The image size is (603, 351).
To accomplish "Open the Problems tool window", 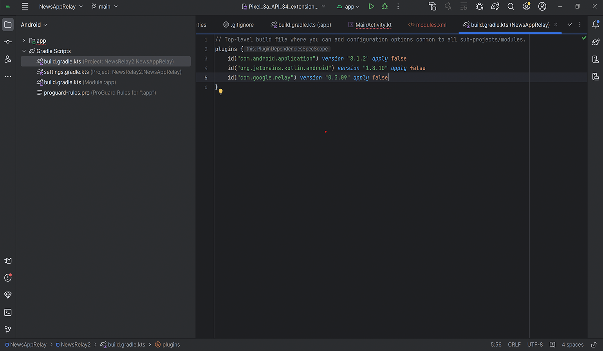I will 8,278.
